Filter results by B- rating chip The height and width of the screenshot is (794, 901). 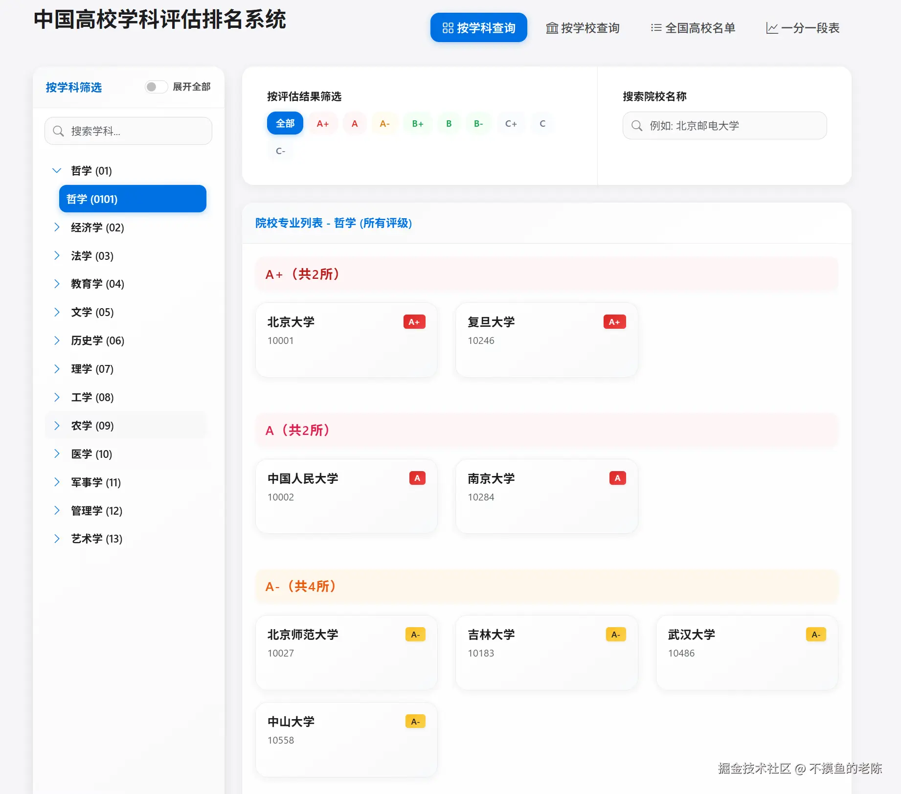coord(478,123)
